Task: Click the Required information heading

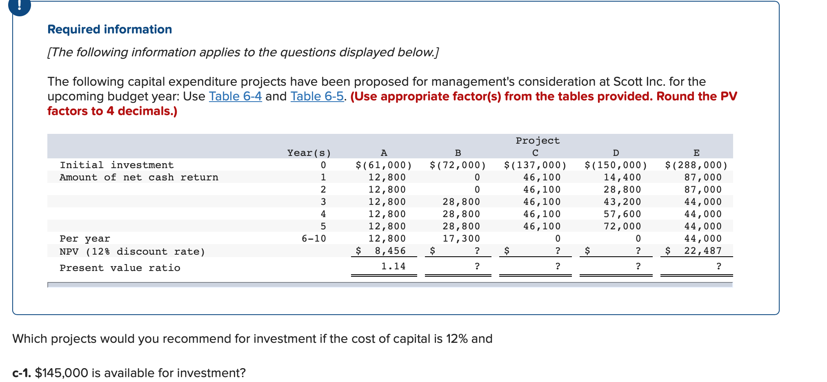Action: pyautogui.click(x=109, y=29)
